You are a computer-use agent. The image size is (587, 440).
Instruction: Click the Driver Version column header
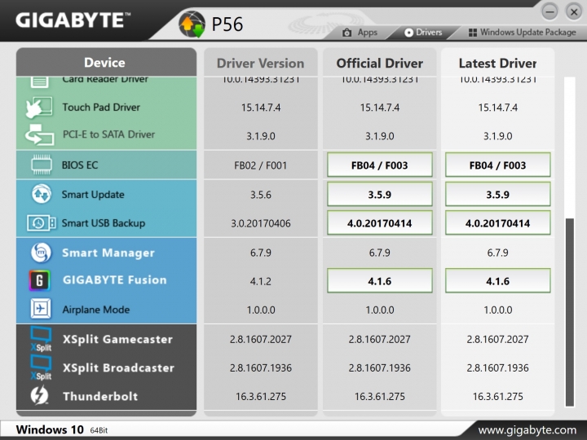click(x=261, y=63)
